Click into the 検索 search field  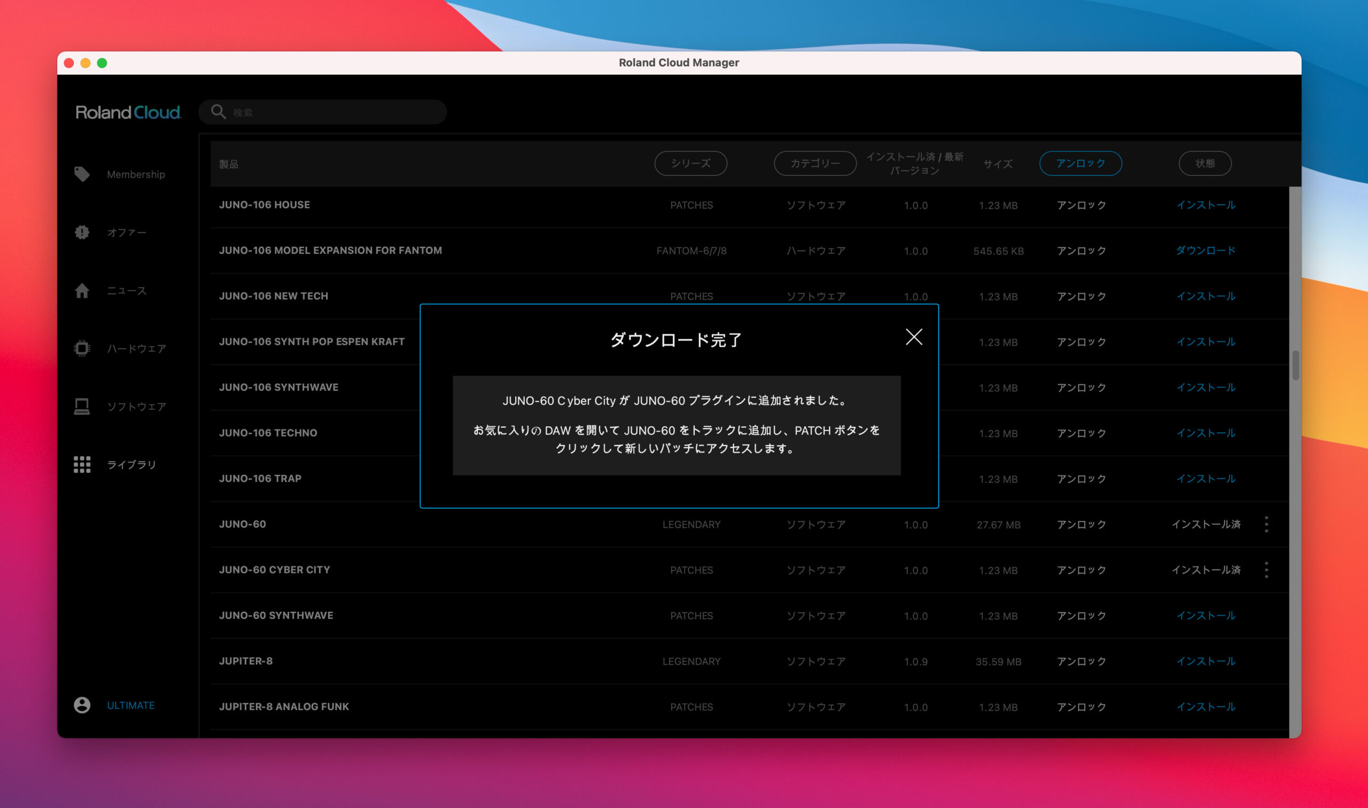pyautogui.click(x=323, y=112)
